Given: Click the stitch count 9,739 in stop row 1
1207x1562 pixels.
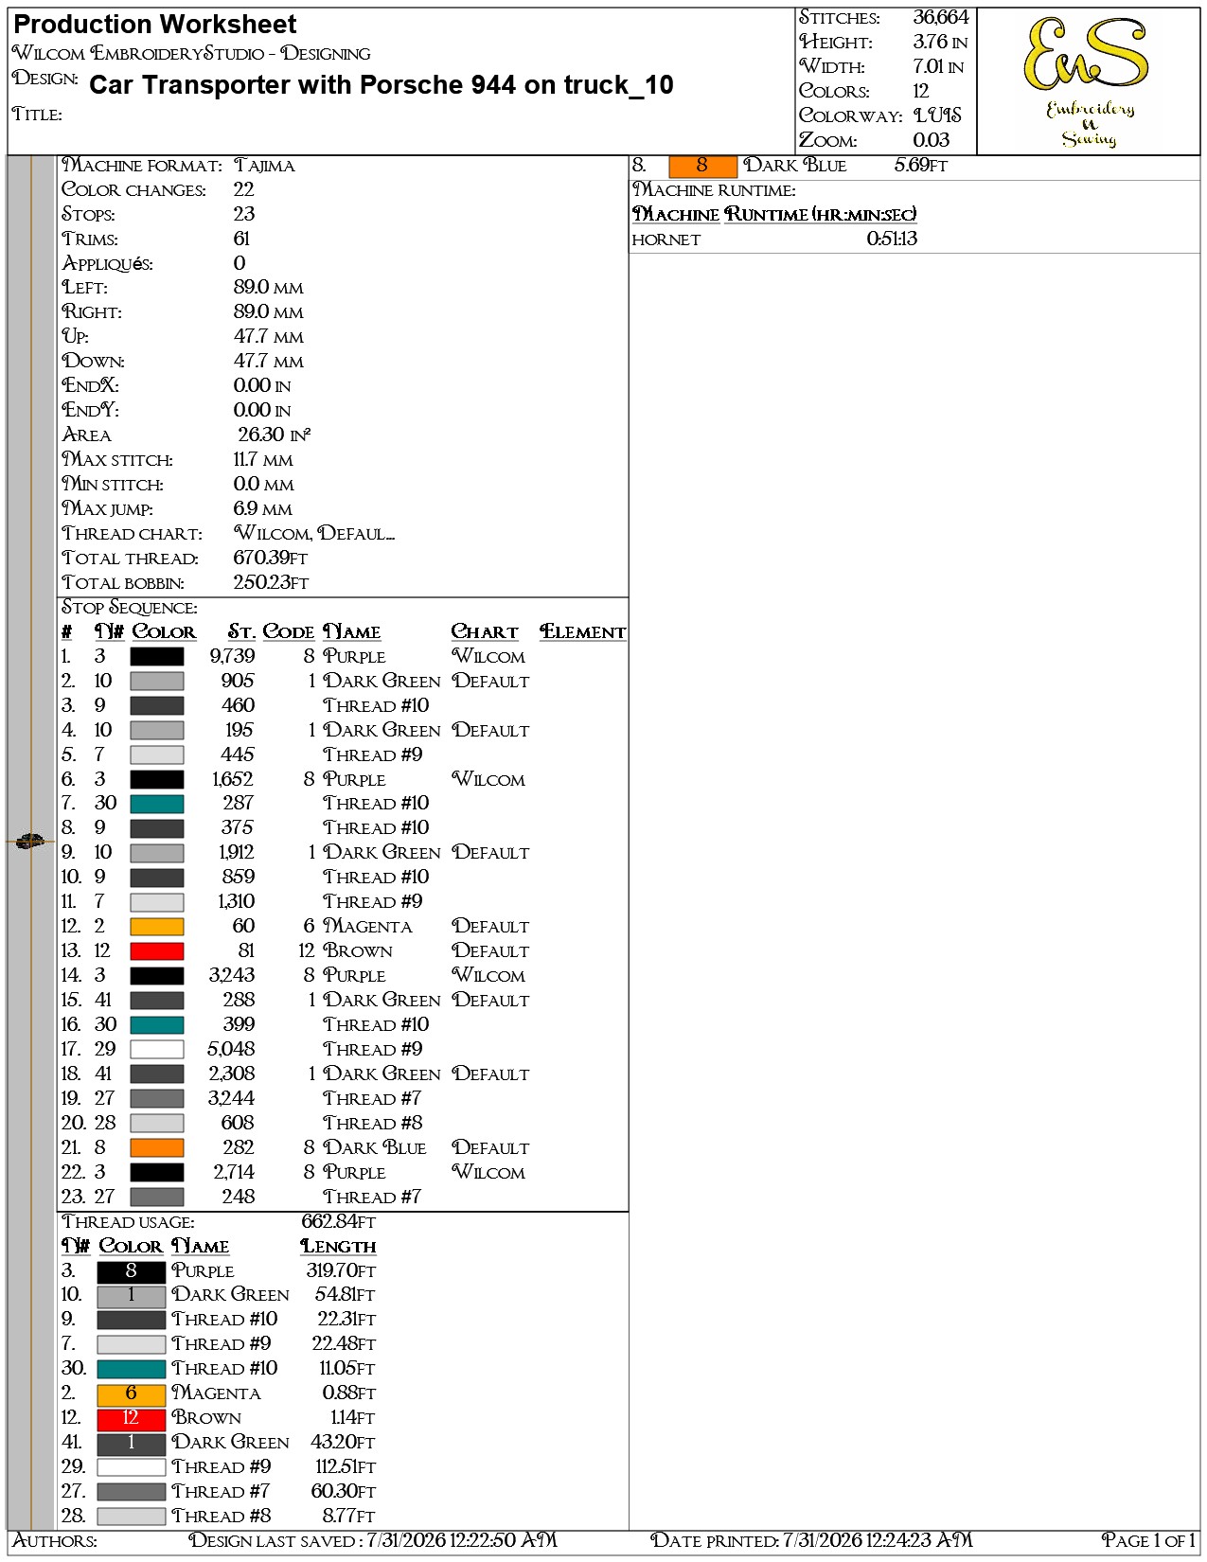Looking at the screenshot, I should pyautogui.click(x=232, y=657).
